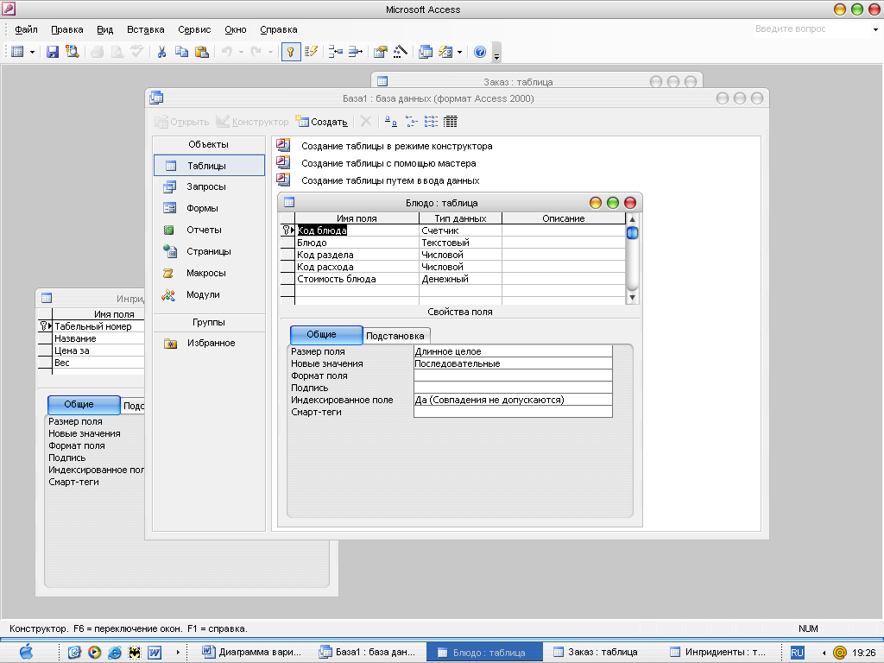884x663 pixels.
Task: Open the Properties toolbar icon
Action: coord(381,52)
